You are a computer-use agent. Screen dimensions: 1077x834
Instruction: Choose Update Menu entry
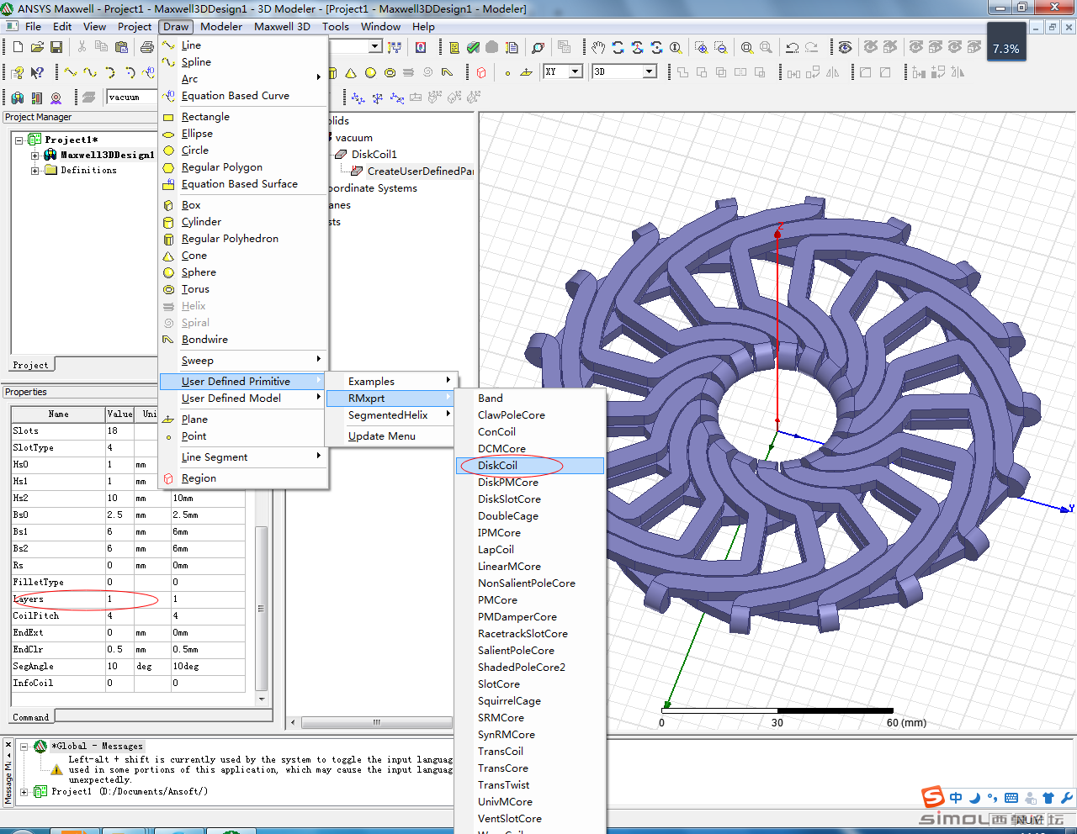pos(391,435)
